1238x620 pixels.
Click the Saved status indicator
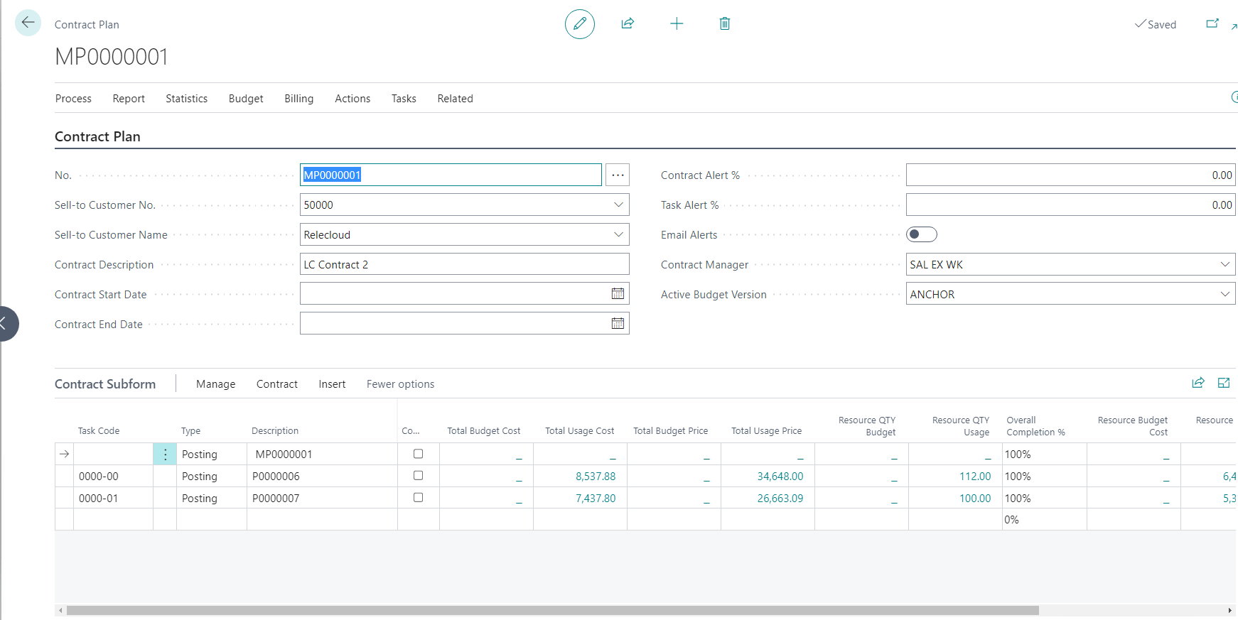point(1156,24)
